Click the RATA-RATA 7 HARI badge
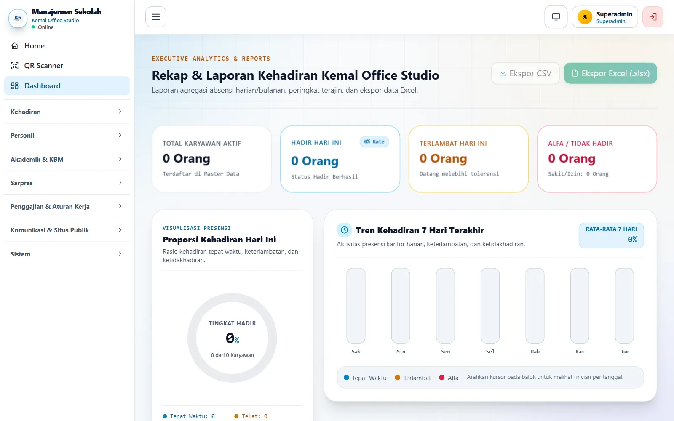674x421 pixels. [x=611, y=235]
